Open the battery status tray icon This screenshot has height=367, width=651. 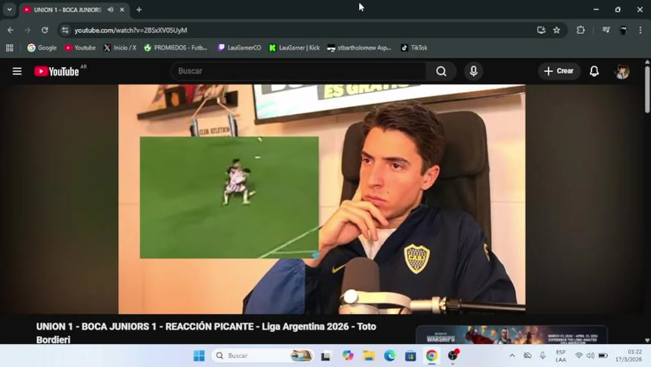pos(603,356)
